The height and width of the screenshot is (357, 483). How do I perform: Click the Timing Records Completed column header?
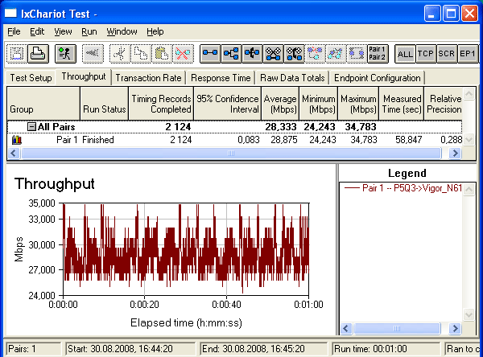click(161, 104)
